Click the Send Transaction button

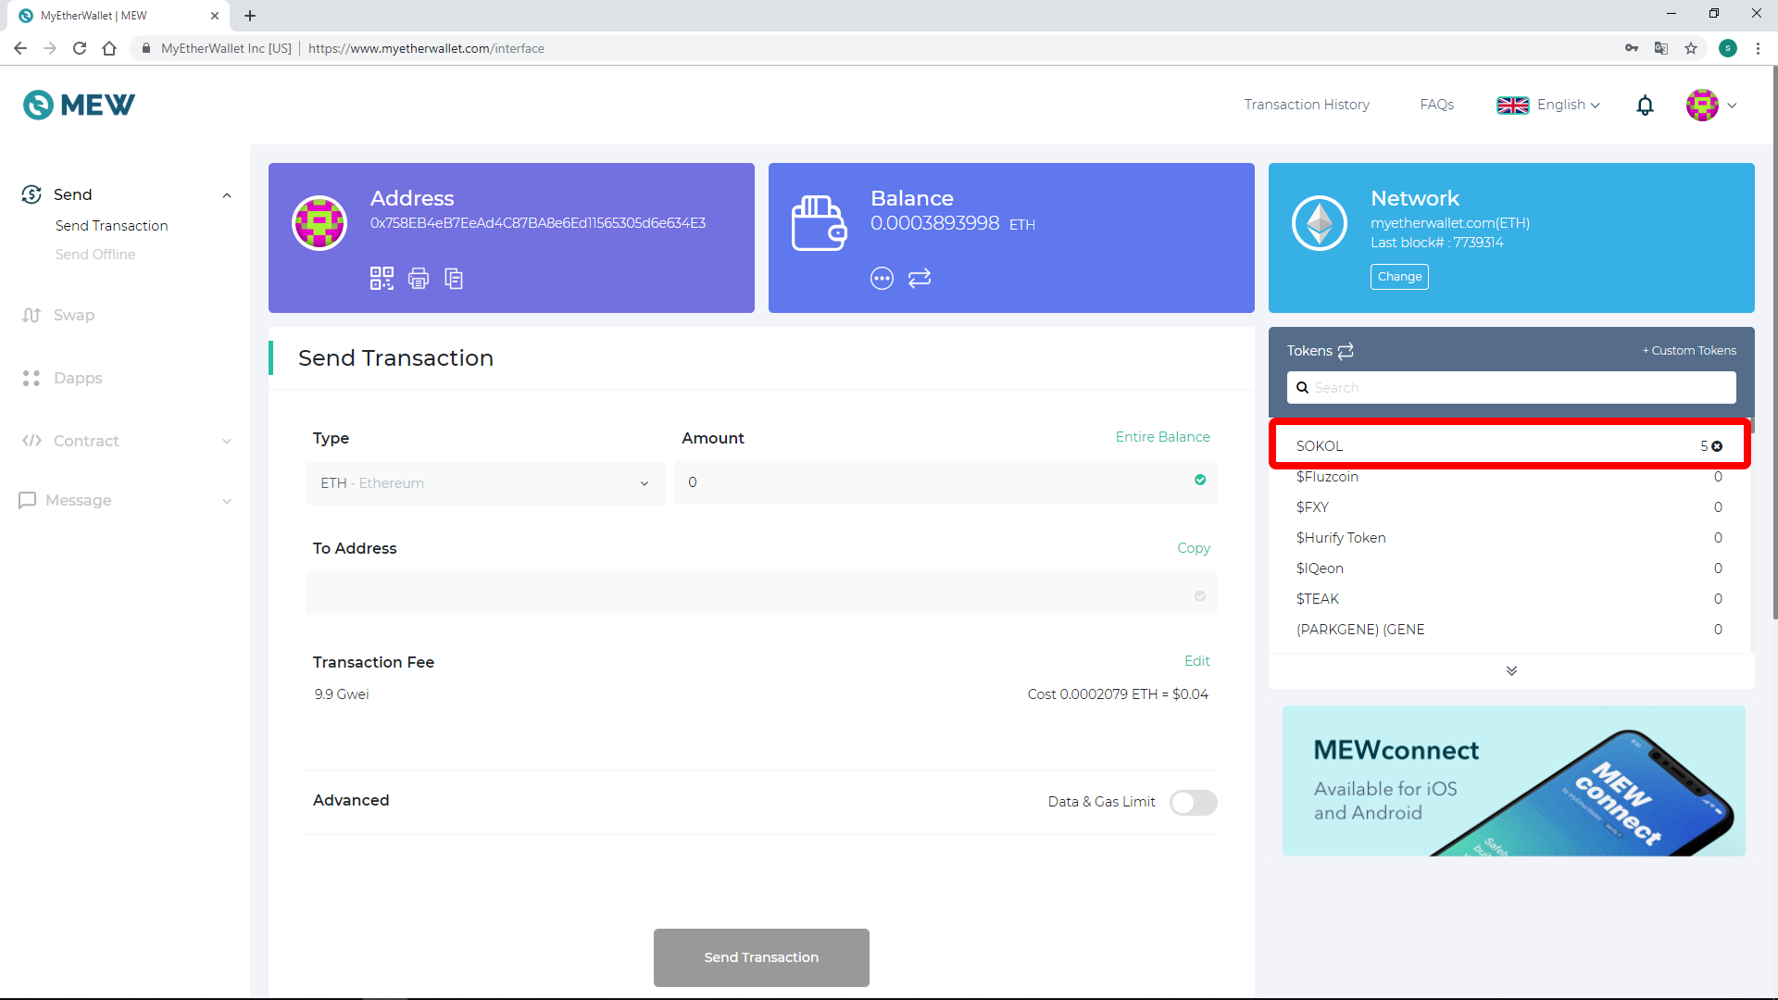tap(761, 957)
